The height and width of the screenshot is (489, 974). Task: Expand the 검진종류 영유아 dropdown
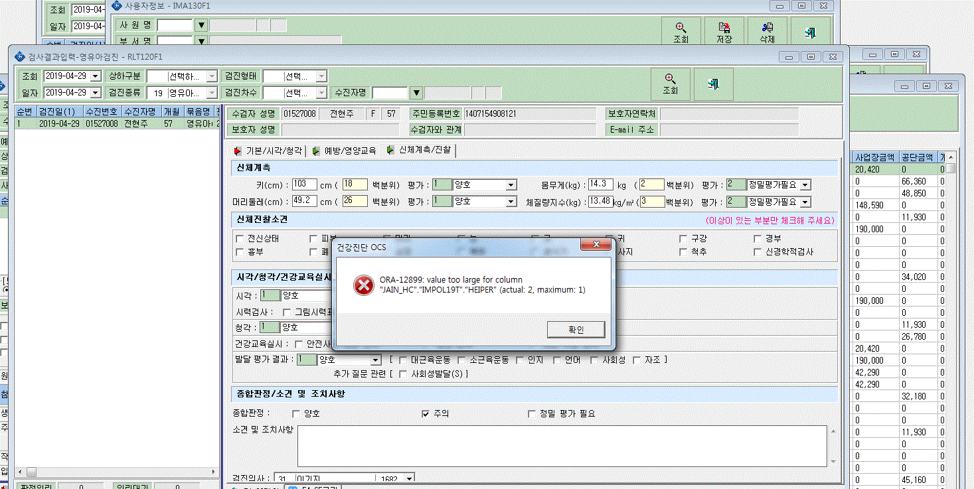click(212, 93)
